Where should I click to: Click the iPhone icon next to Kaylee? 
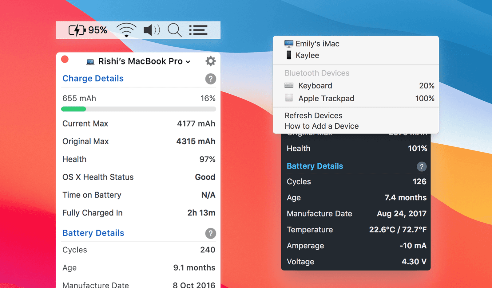(x=289, y=55)
